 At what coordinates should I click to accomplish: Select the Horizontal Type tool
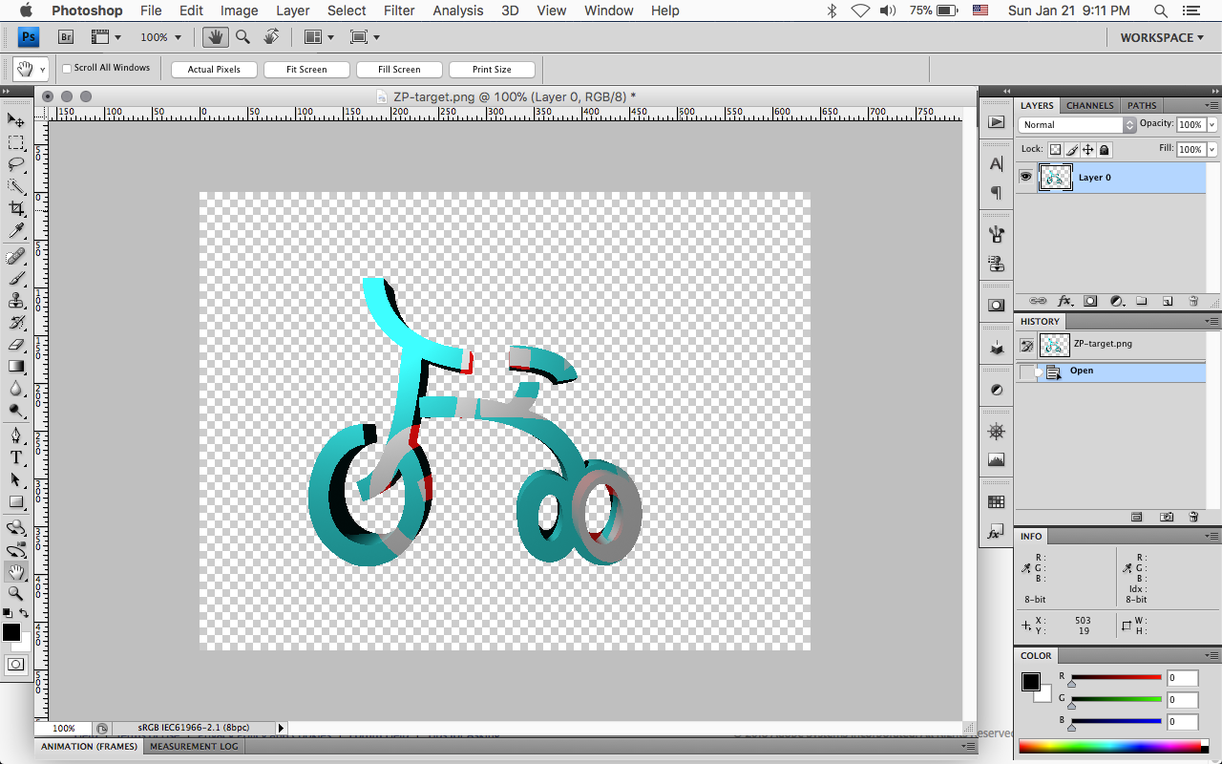[x=16, y=457]
